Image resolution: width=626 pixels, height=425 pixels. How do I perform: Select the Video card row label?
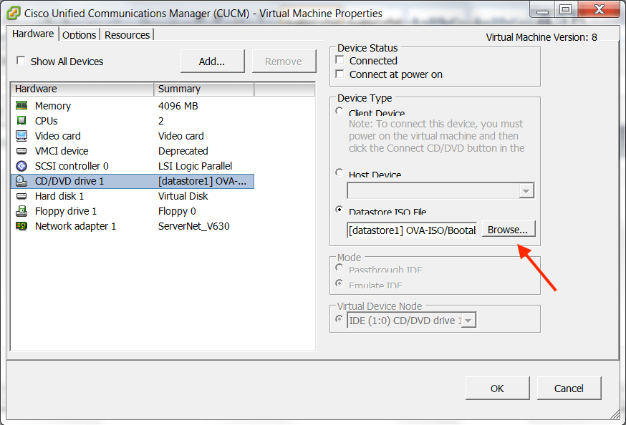(57, 136)
